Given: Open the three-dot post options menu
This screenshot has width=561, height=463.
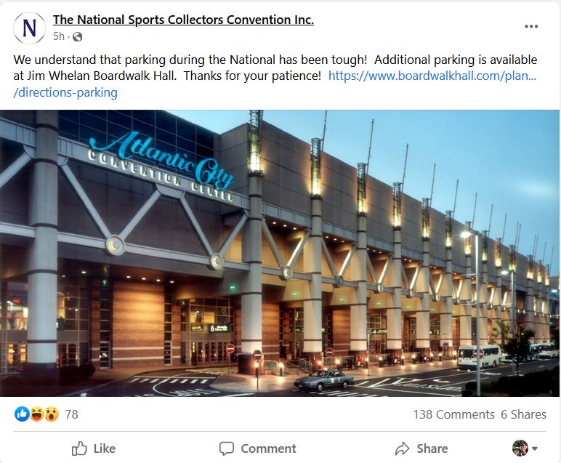Looking at the screenshot, I should point(531,26).
